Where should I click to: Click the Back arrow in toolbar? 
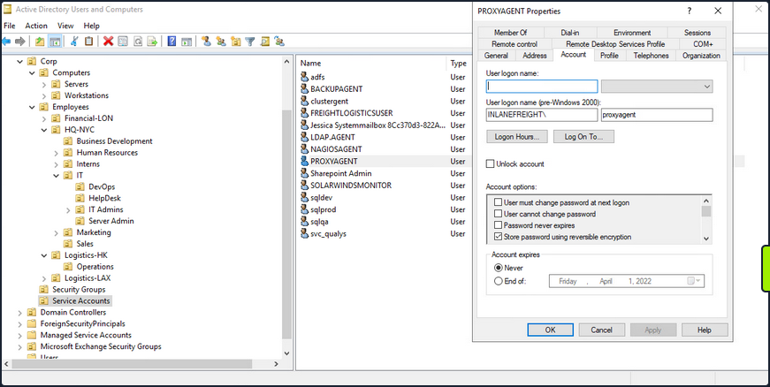(x=7, y=41)
